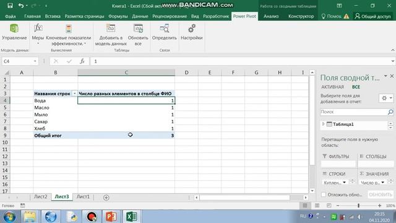Cancel entry with formula bar X
Screen dimensions: 396x223
(56, 61)
